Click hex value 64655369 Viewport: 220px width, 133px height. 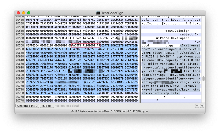[103, 31]
